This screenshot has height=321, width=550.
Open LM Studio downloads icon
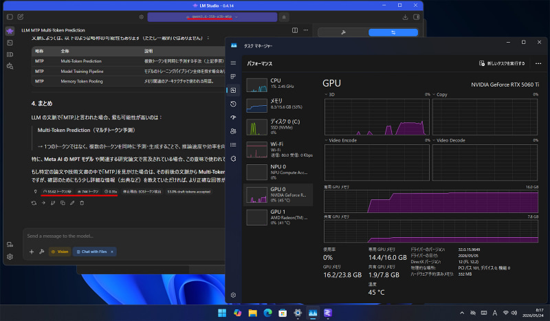point(405,16)
